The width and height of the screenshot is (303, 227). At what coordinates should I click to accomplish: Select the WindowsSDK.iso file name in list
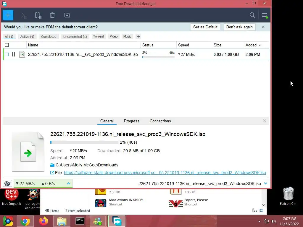coord(83,54)
